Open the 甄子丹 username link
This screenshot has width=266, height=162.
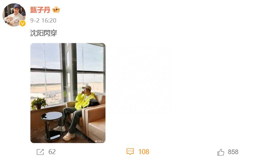(x=40, y=10)
